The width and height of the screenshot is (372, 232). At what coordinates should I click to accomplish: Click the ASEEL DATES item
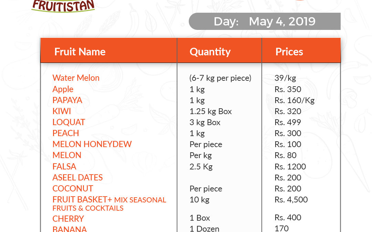77,177
